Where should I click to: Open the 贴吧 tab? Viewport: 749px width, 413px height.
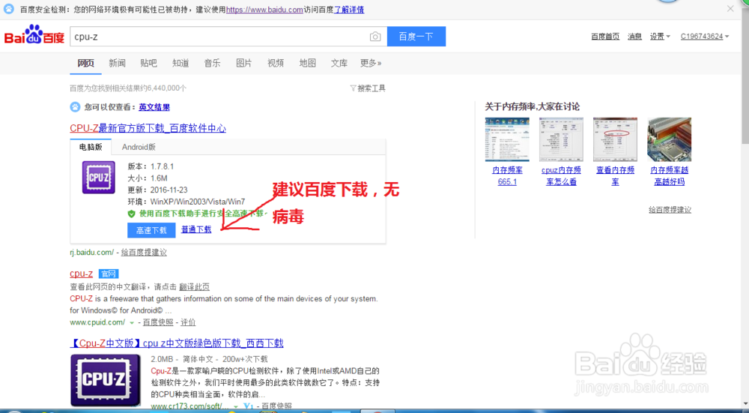[148, 63]
